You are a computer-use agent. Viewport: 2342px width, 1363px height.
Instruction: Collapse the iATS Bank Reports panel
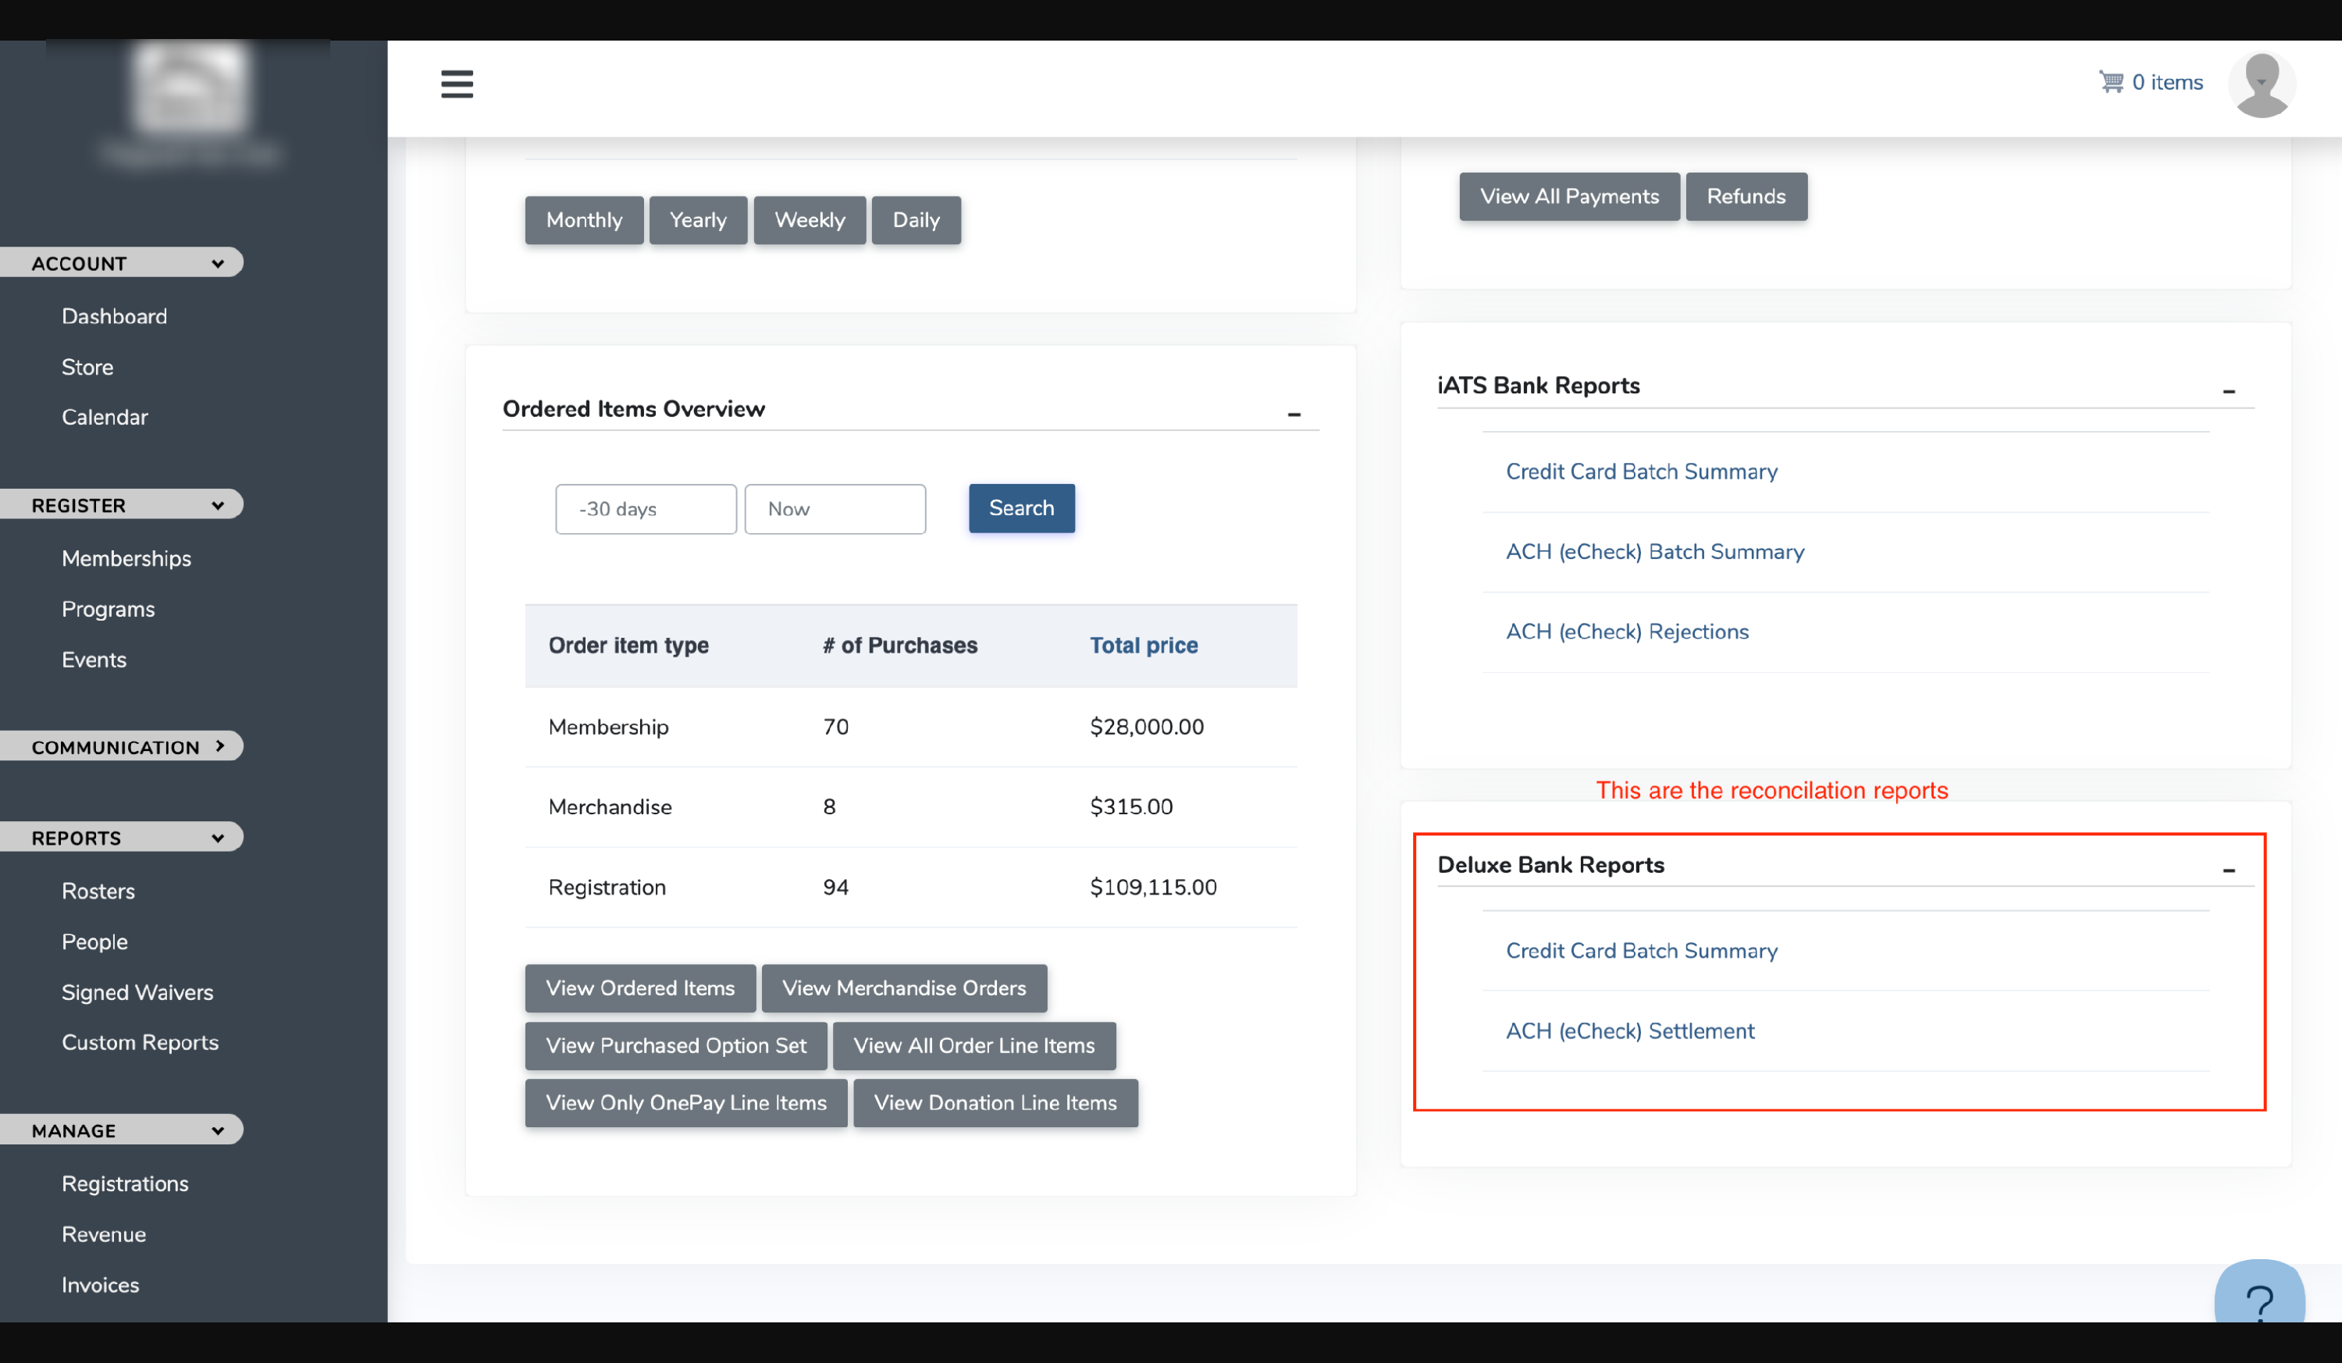[2228, 391]
